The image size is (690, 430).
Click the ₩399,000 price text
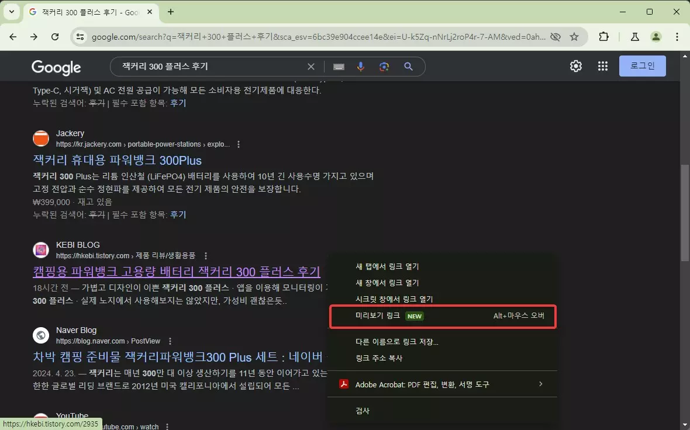pyautogui.click(x=51, y=202)
